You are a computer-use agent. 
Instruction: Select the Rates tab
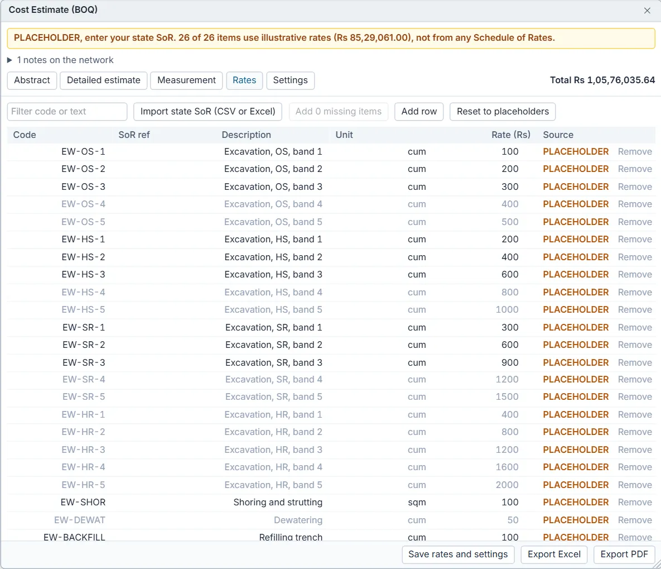pos(244,80)
